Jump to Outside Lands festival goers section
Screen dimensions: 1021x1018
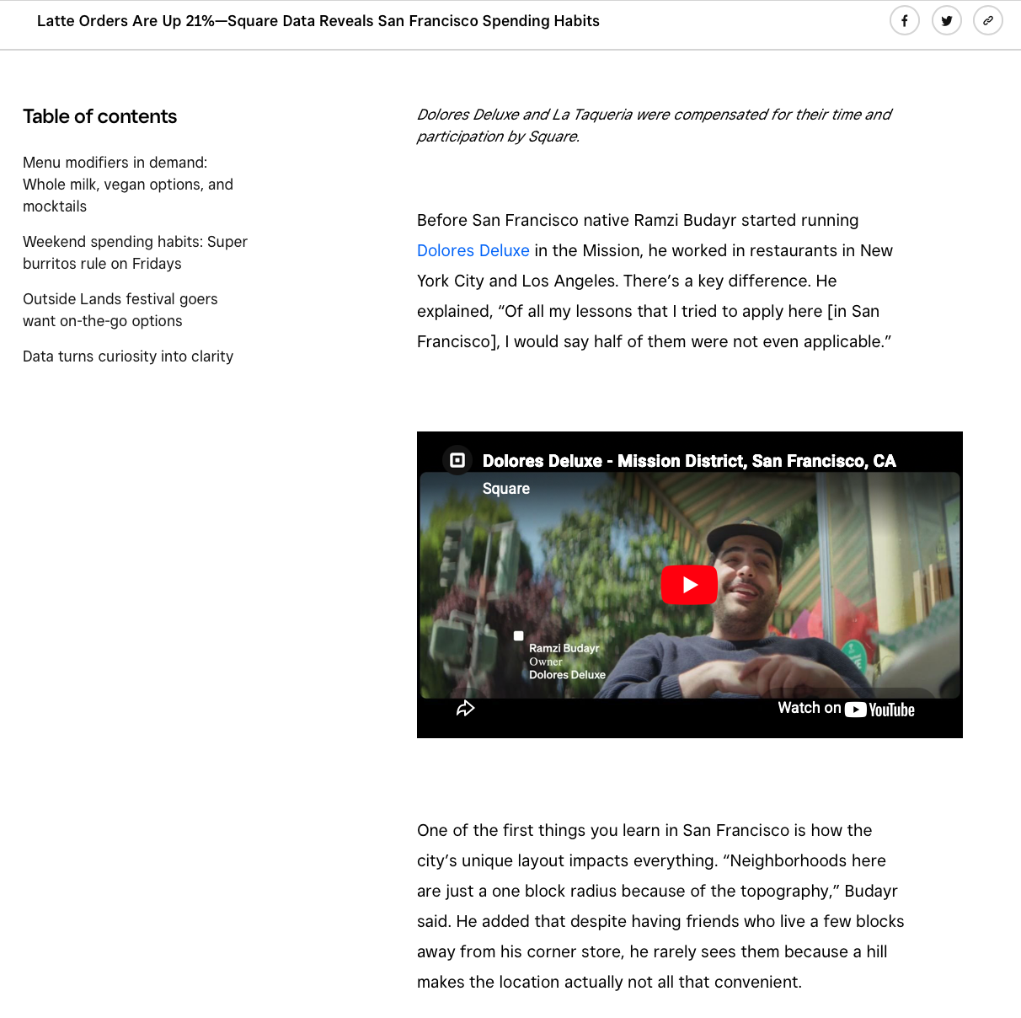(x=120, y=310)
